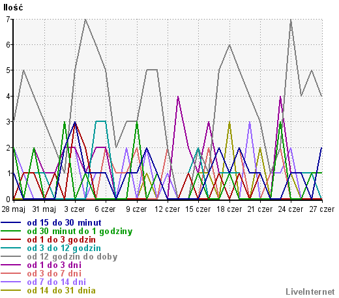Screen dimensions: 339x298
Task: Click the 'od 14 do 31 dnia' legend label
Action: [61, 290]
